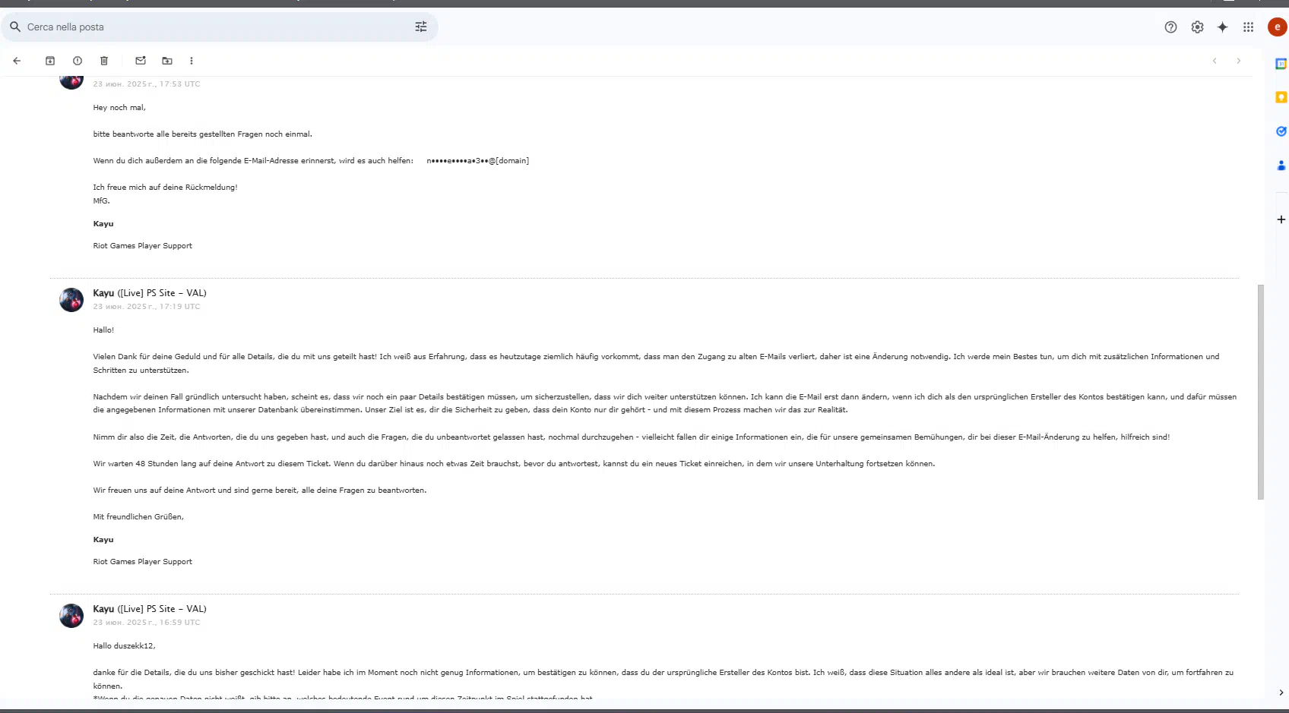Screen dimensions: 1289x713
Task: Open the Help question mark icon
Action: [x=1170, y=27]
